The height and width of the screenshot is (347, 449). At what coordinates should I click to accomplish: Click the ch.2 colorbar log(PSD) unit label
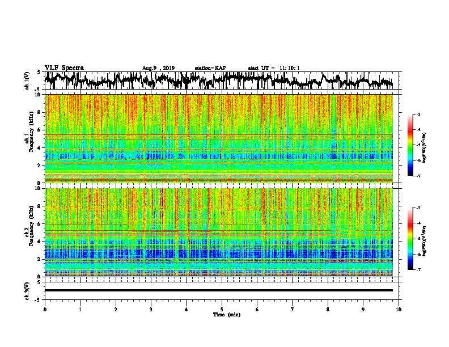point(425,241)
